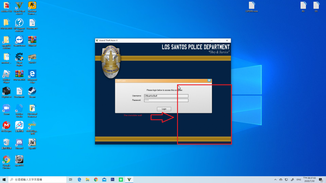Launch Roblox Studio from the desktop

click(x=19, y=111)
